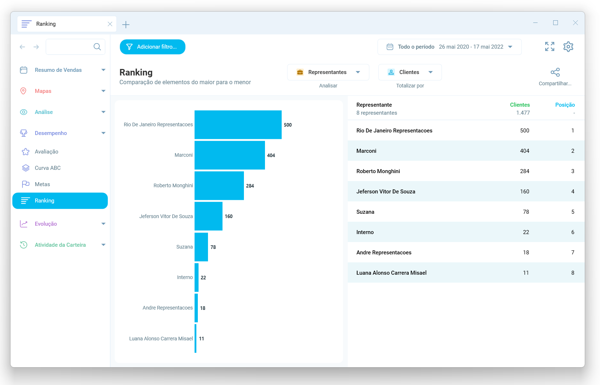600x385 pixels.
Task: Open the Todo o período date dropdown
Action: tap(449, 47)
